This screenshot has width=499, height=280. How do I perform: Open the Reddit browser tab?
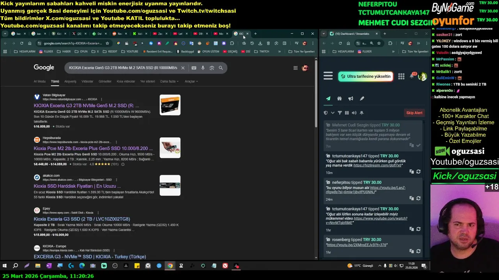point(120,34)
